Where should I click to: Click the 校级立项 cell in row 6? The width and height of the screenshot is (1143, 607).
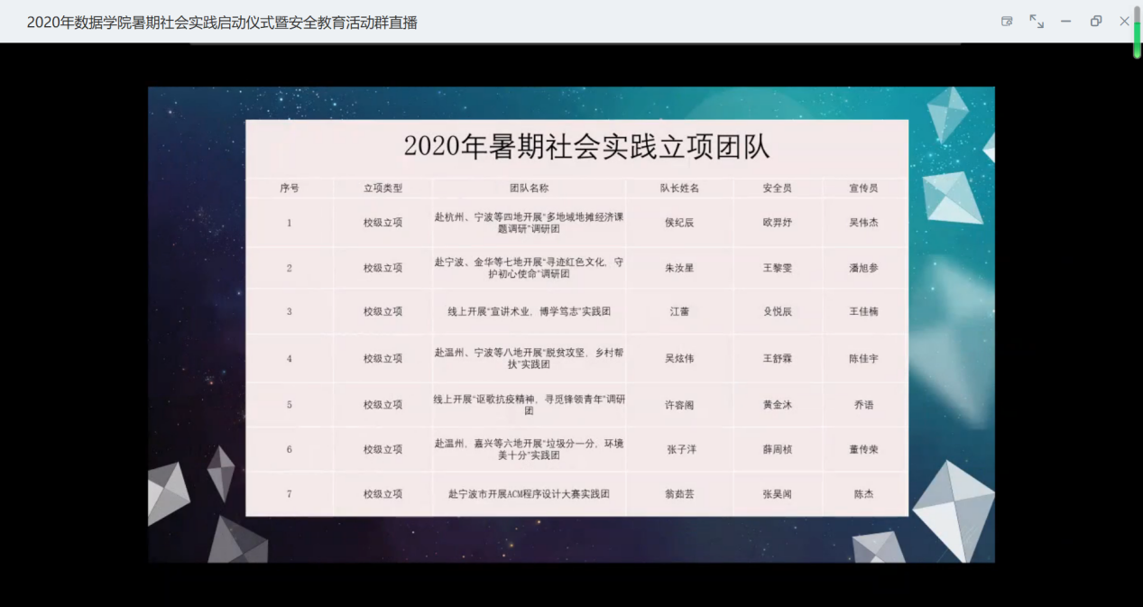(x=383, y=449)
